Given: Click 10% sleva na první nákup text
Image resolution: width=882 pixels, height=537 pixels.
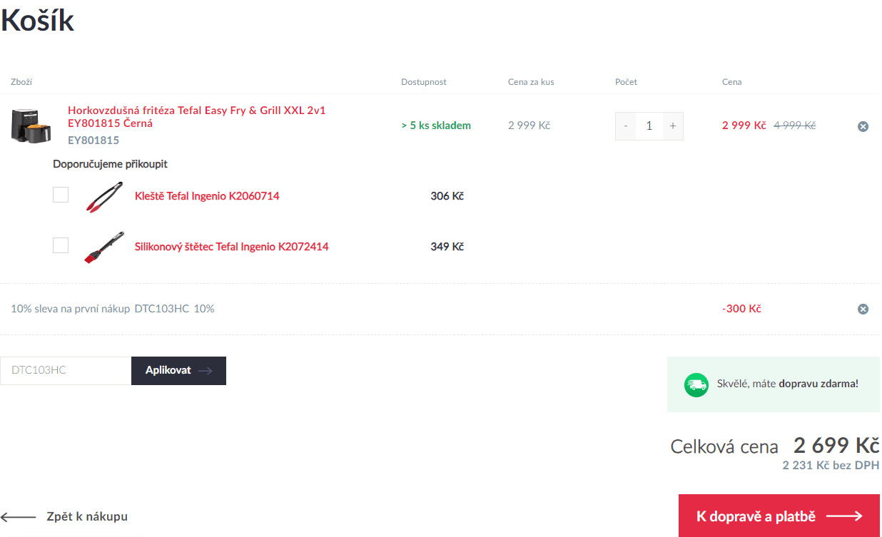Looking at the screenshot, I should [x=70, y=309].
